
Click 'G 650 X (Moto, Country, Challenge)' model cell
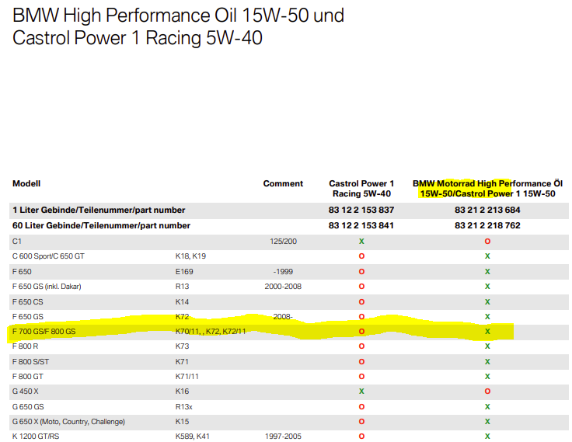[68, 422]
